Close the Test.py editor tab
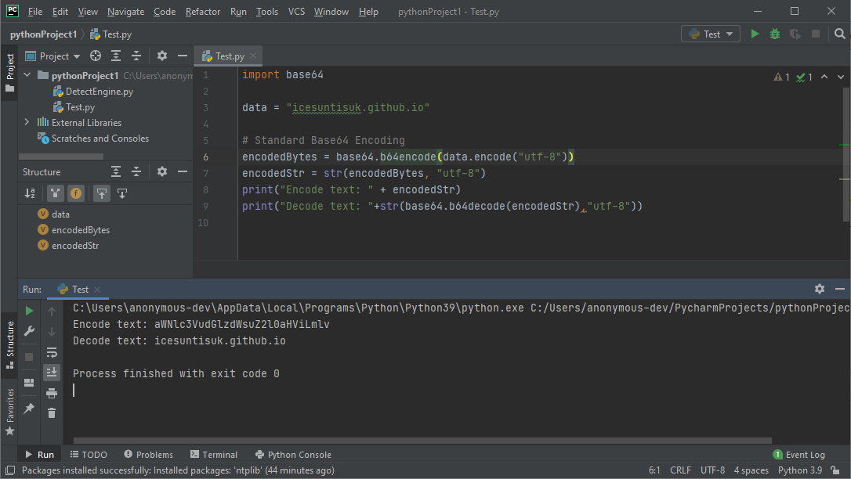Viewport: 851px width, 479px height. [253, 56]
